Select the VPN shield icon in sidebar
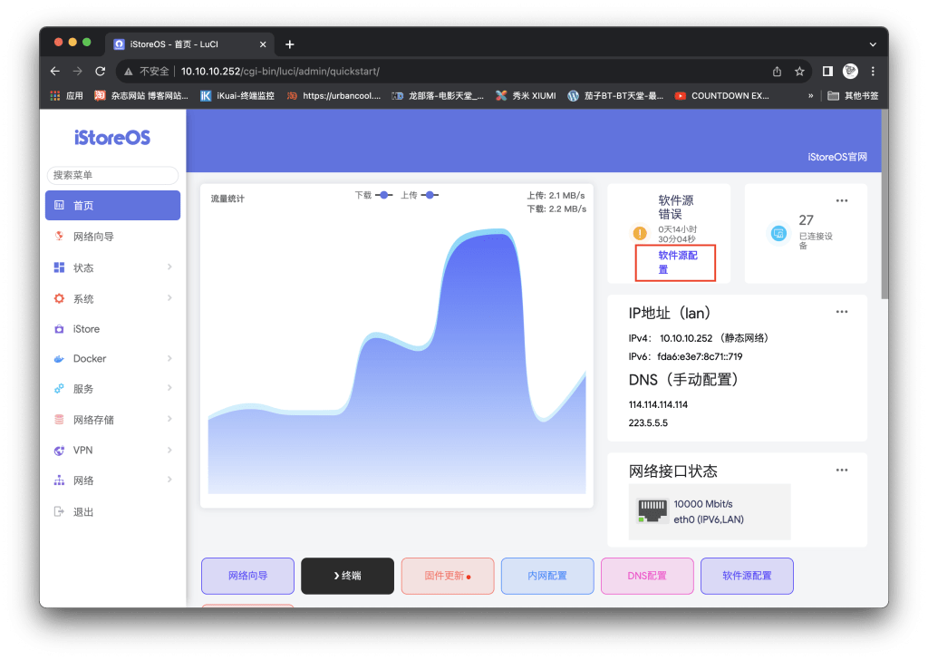 click(x=58, y=450)
